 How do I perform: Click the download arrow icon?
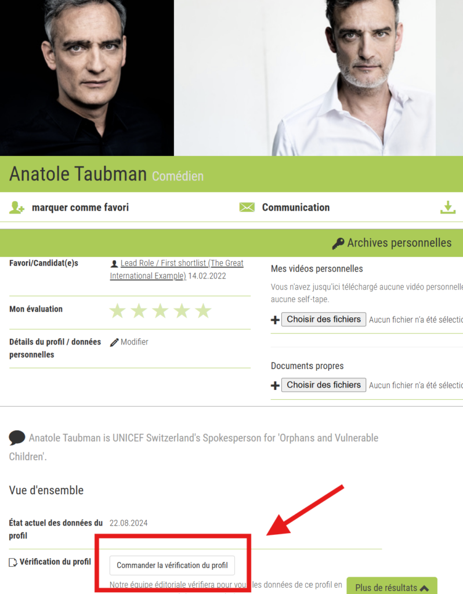pyautogui.click(x=448, y=207)
